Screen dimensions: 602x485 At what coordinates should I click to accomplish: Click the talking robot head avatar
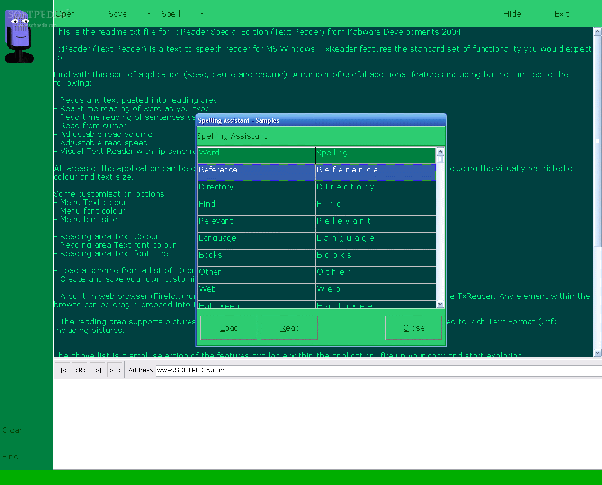point(19,37)
